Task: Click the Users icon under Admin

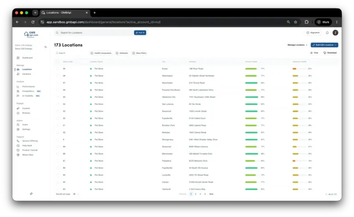Action: click(x=18, y=125)
